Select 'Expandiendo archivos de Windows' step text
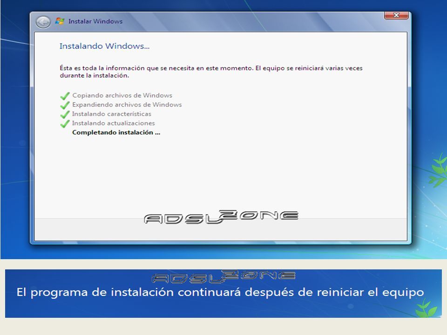Image resolution: width=447 pixels, height=335 pixels. [127, 105]
